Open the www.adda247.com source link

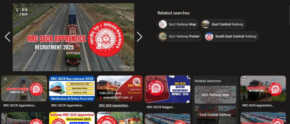116,98
